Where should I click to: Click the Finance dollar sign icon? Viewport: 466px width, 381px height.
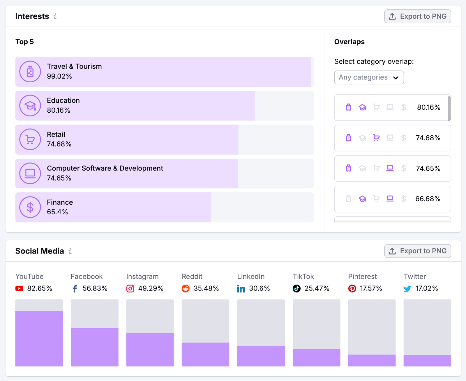pos(30,207)
